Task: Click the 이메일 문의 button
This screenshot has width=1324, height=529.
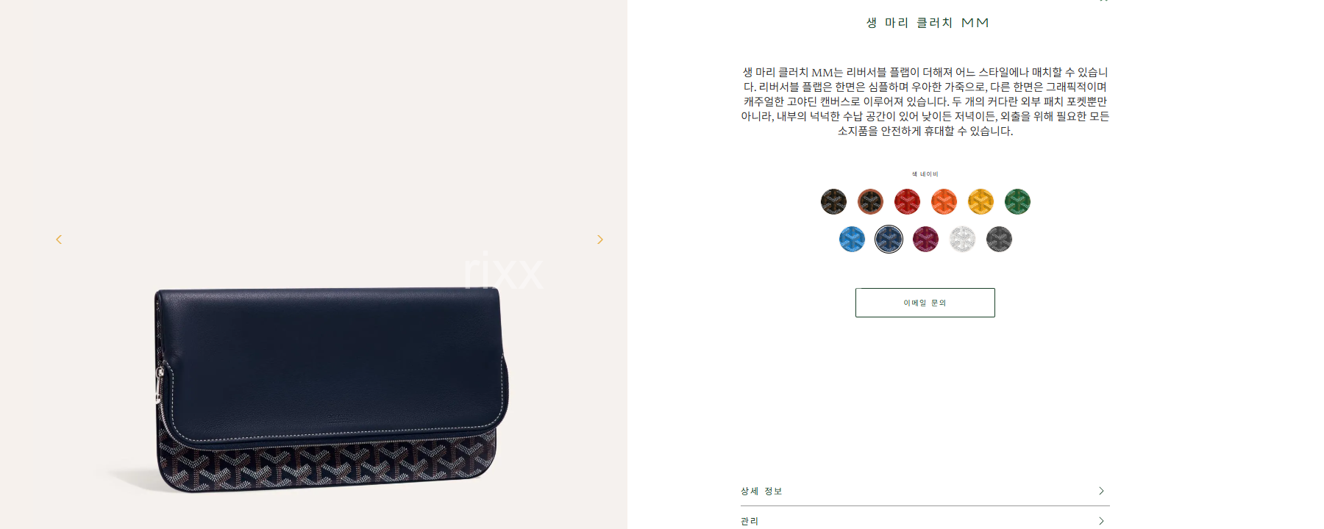Action: [925, 303]
